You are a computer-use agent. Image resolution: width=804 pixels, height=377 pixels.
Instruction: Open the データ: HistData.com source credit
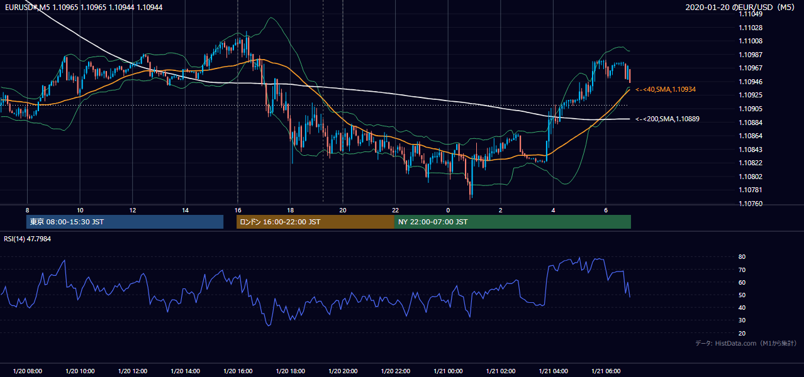pos(746,343)
